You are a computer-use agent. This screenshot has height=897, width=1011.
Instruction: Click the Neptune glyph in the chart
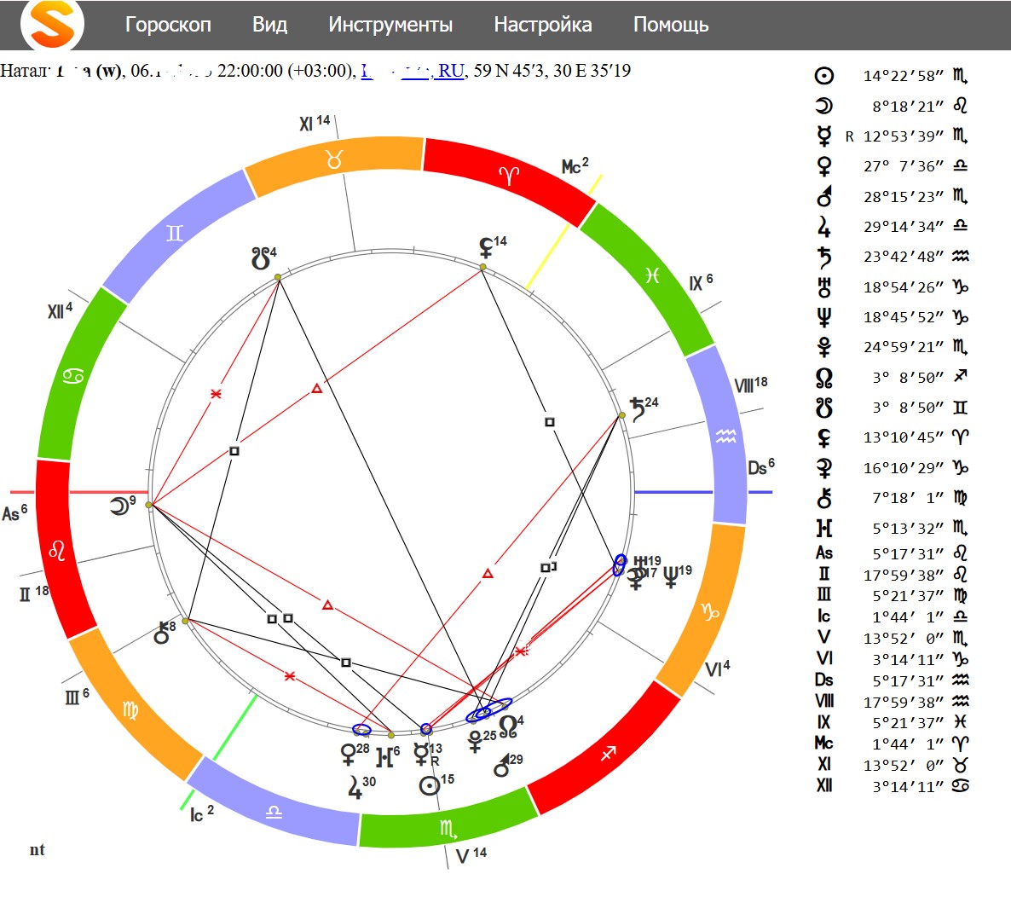coord(671,577)
